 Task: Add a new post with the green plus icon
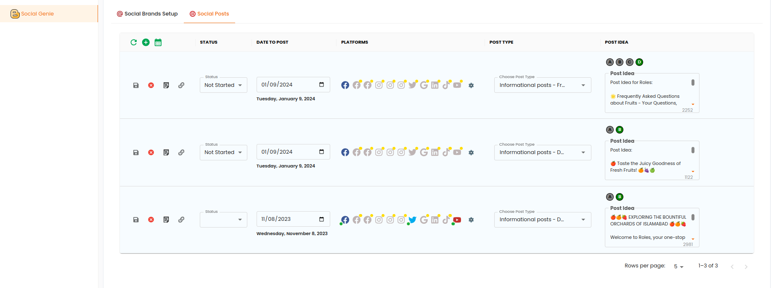pyautogui.click(x=146, y=42)
